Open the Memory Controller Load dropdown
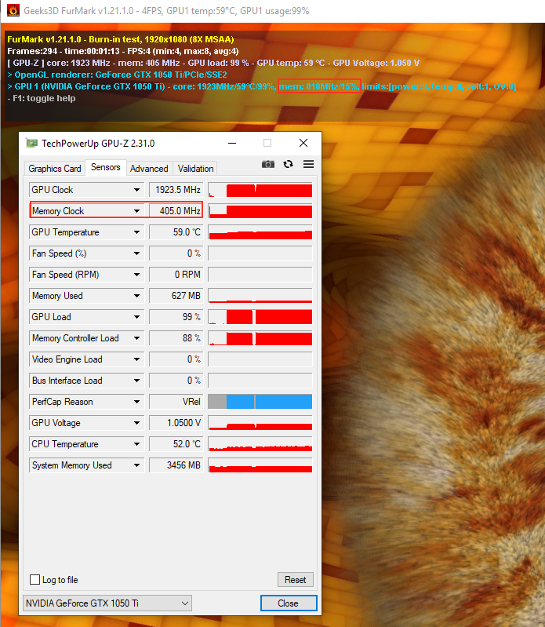The width and height of the screenshot is (545, 627). (x=136, y=338)
